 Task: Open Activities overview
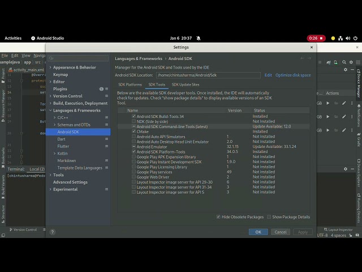pos(13,38)
